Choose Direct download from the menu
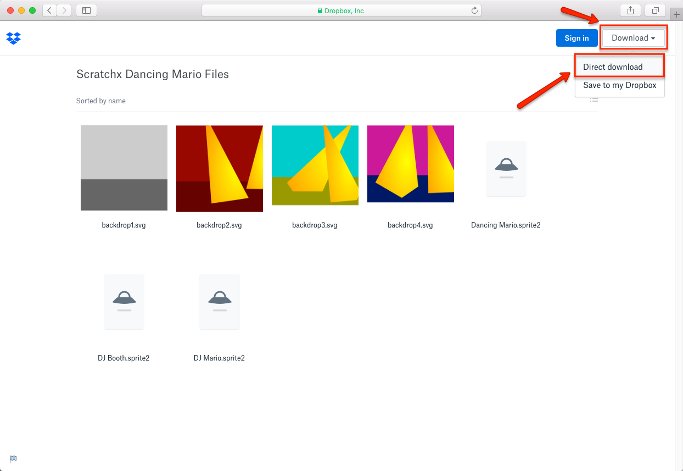 pos(619,67)
